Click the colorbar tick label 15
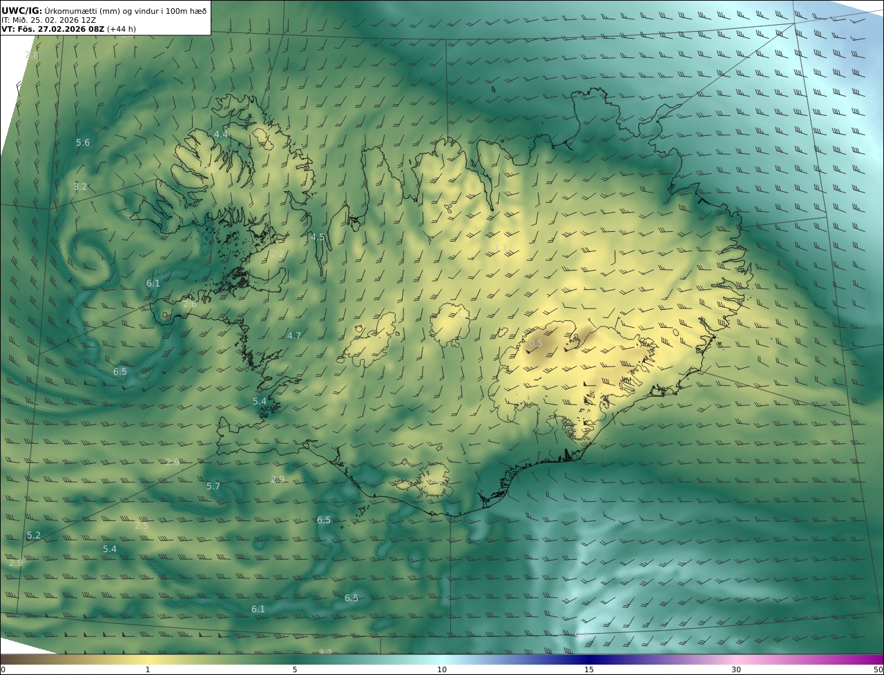Image resolution: width=884 pixels, height=675 pixels. 589,669
